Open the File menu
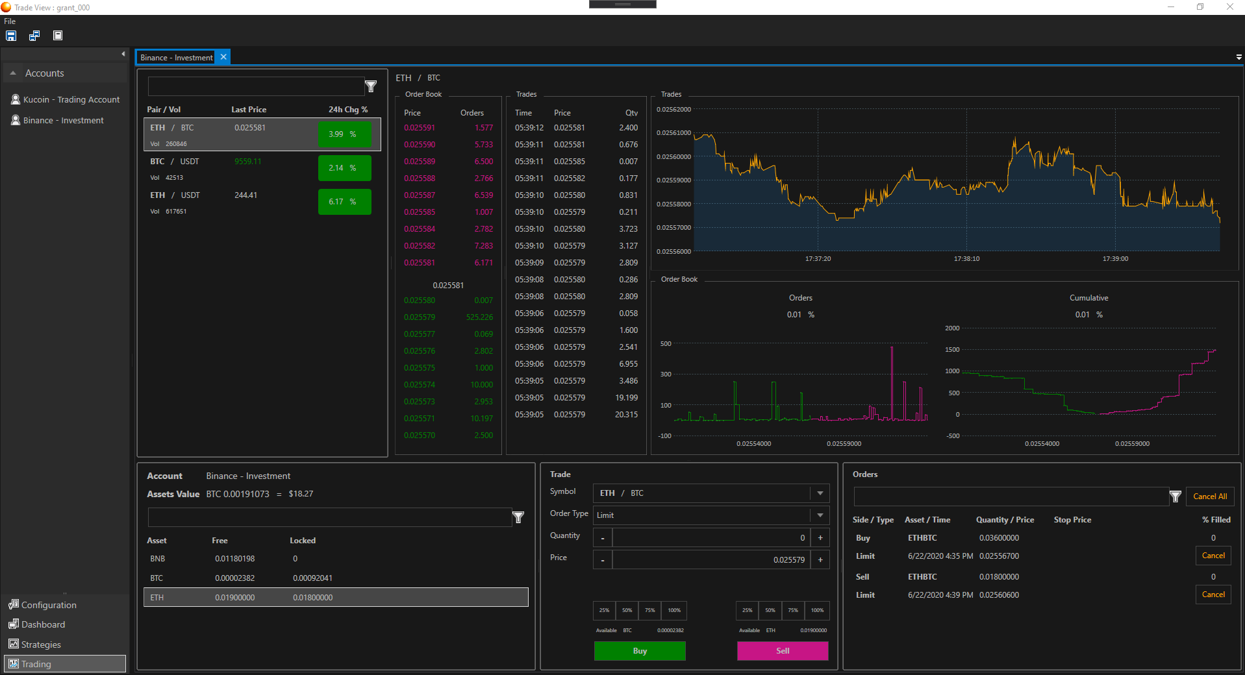The height and width of the screenshot is (675, 1245). click(x=10, y=21)
